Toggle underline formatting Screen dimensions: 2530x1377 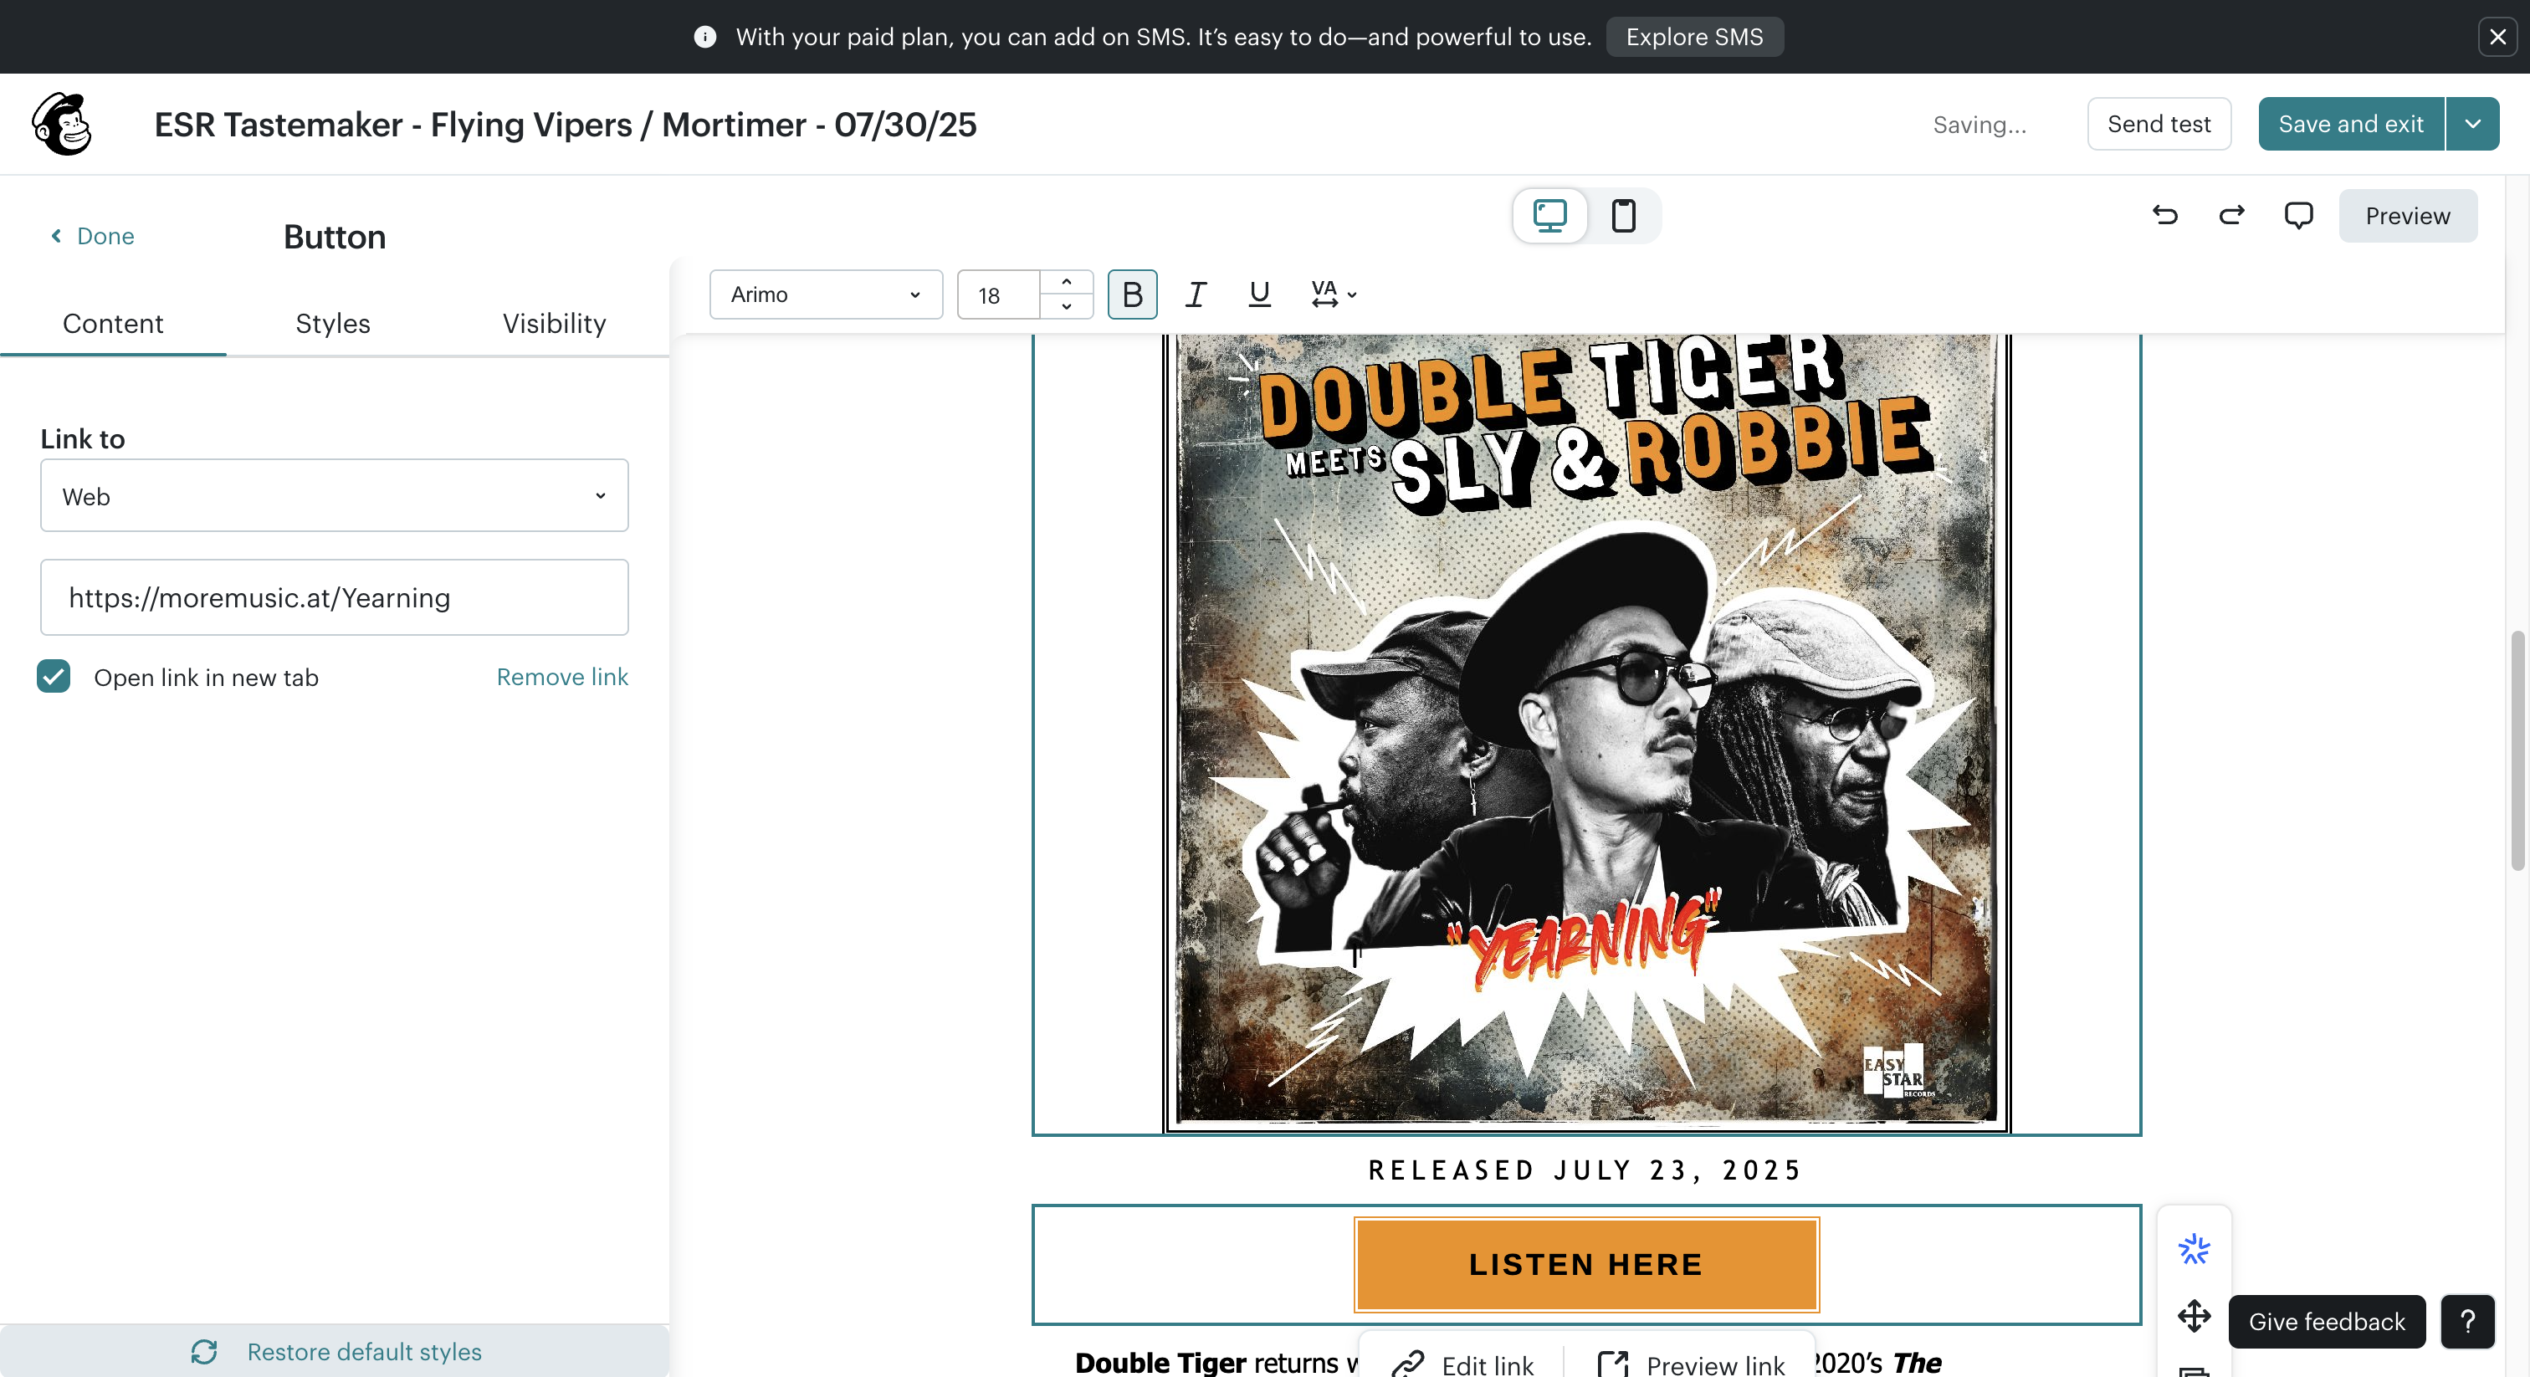(x=1259, y=294)
